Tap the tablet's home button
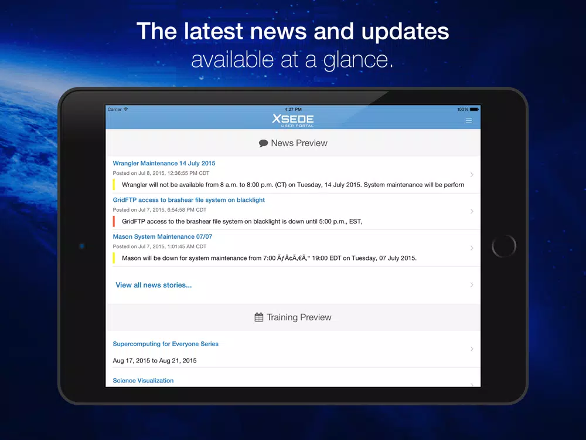 504,246
